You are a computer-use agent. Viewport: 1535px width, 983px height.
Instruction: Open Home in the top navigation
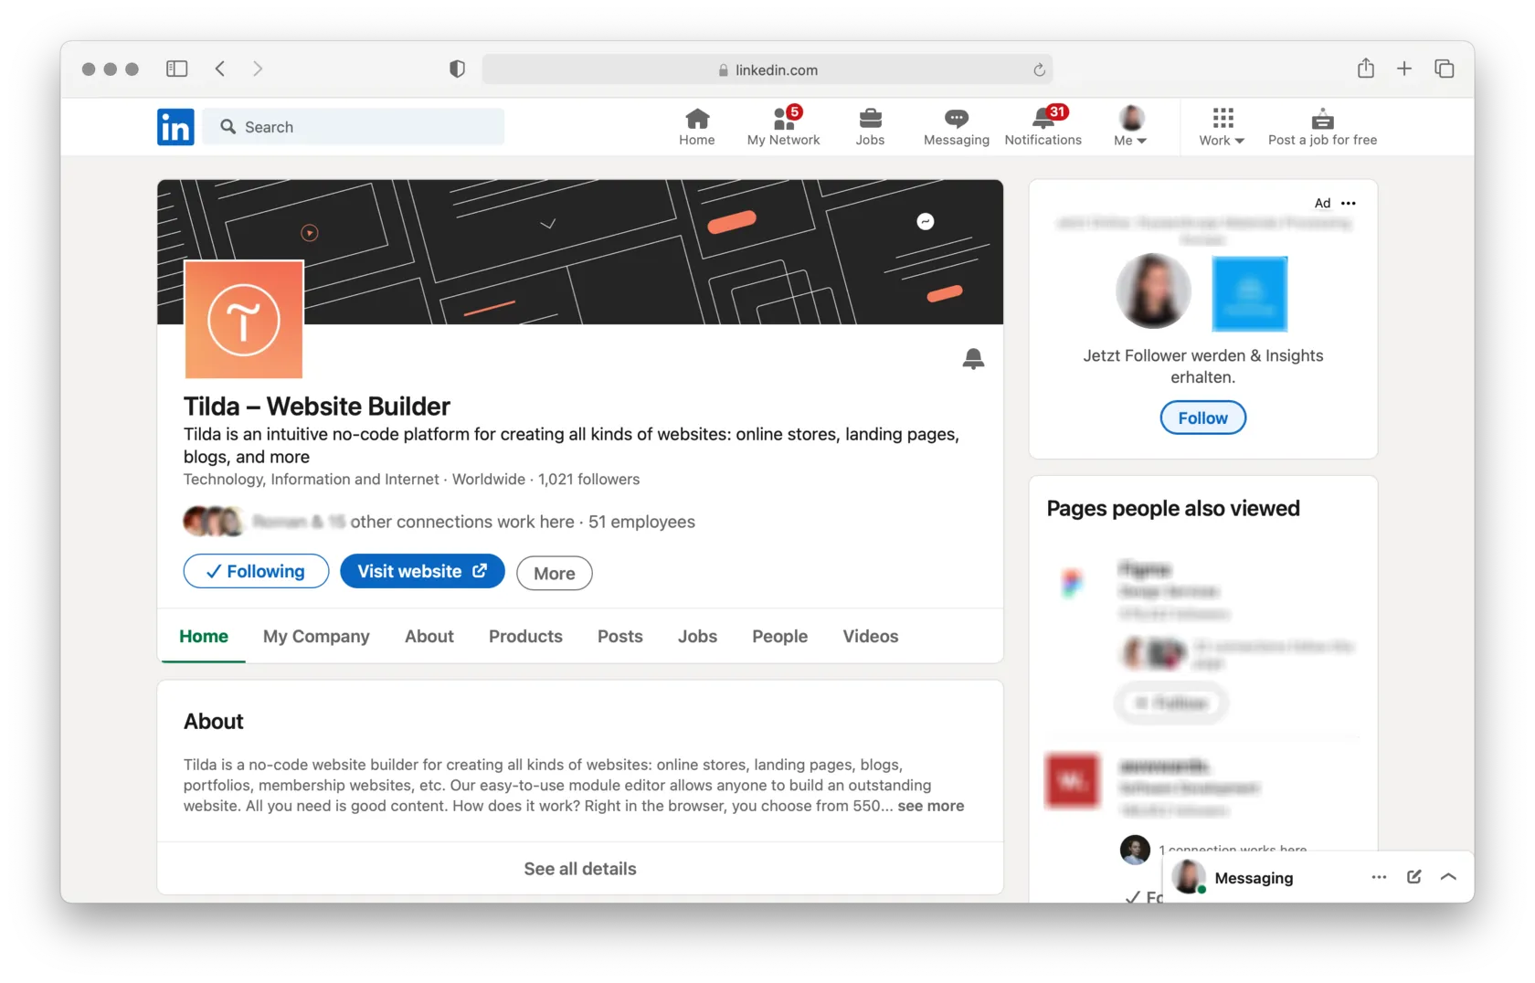[697, 127]
